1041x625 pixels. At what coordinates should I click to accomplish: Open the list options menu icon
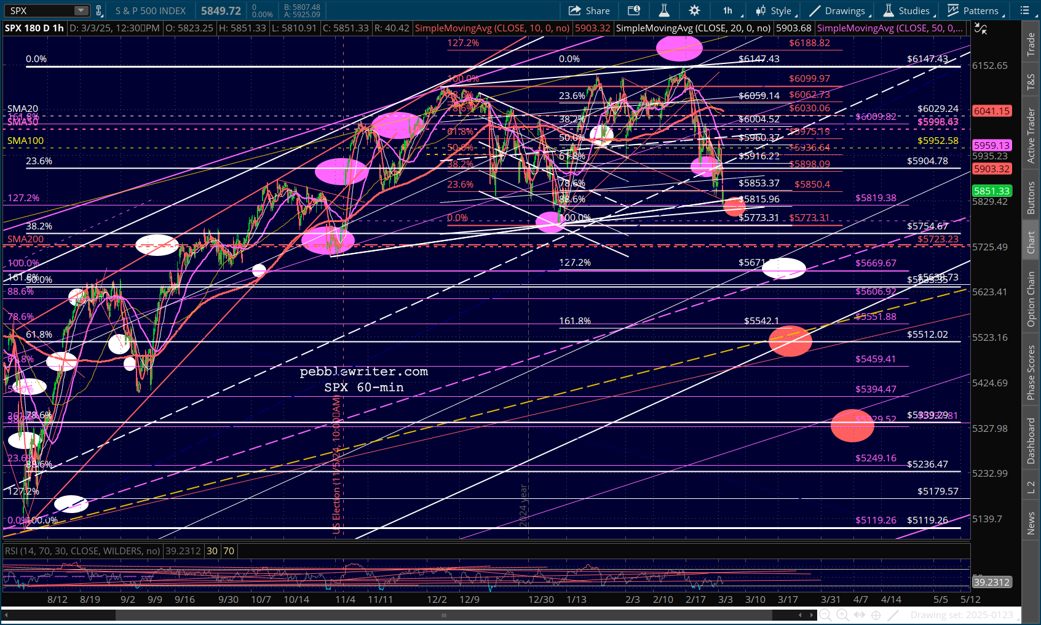click(x=1026, y=10)
